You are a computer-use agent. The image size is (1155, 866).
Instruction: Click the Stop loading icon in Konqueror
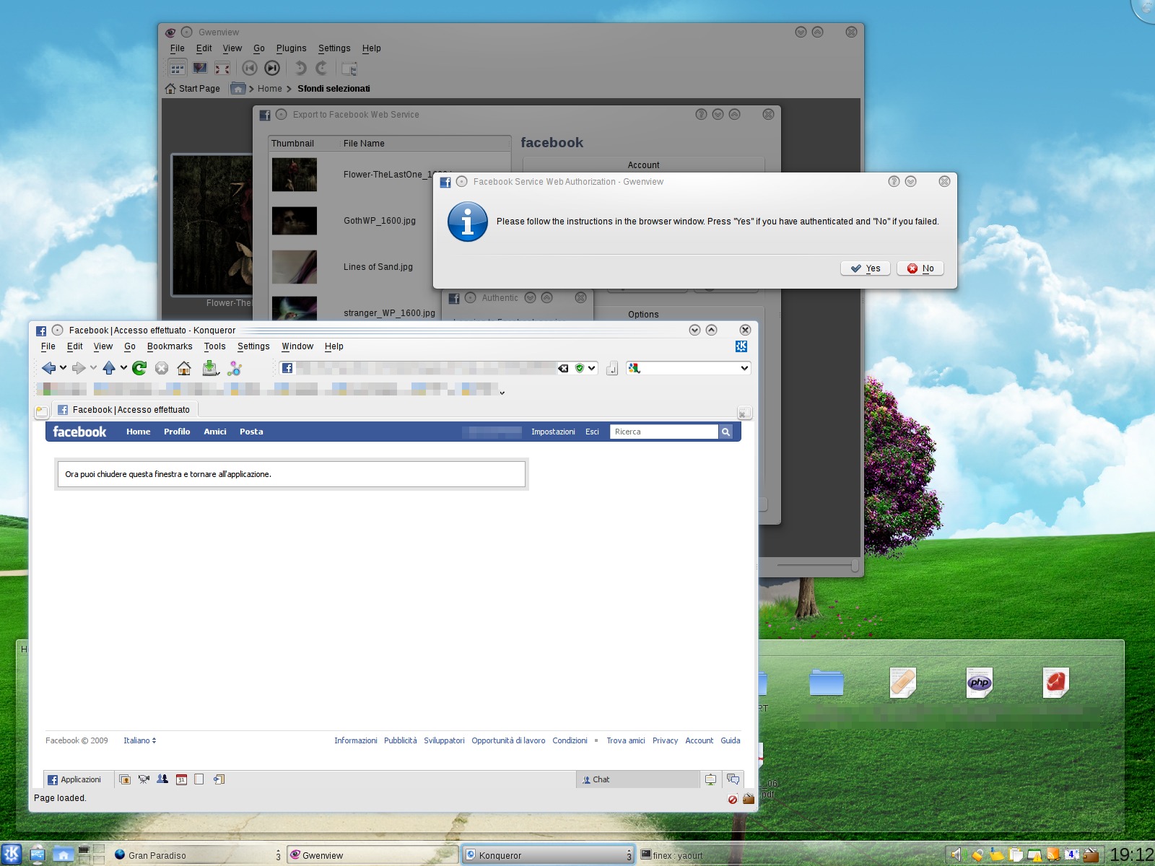pos(162,368)
